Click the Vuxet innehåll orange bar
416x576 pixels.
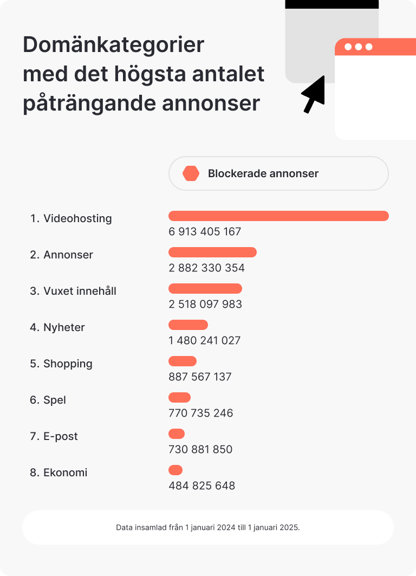(x=205, y=289)
